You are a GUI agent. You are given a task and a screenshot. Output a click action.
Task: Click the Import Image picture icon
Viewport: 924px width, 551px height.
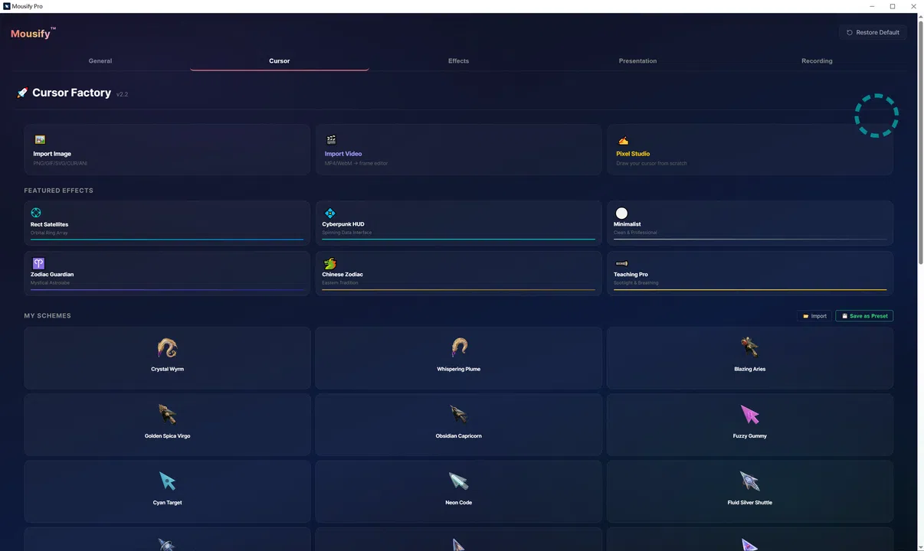(x=40, y=140)
